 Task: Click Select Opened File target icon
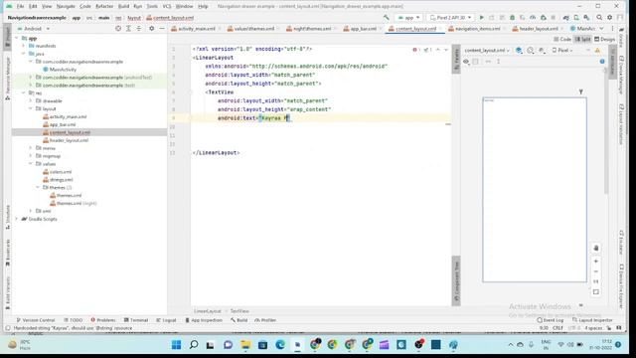(x=118, y=29)
